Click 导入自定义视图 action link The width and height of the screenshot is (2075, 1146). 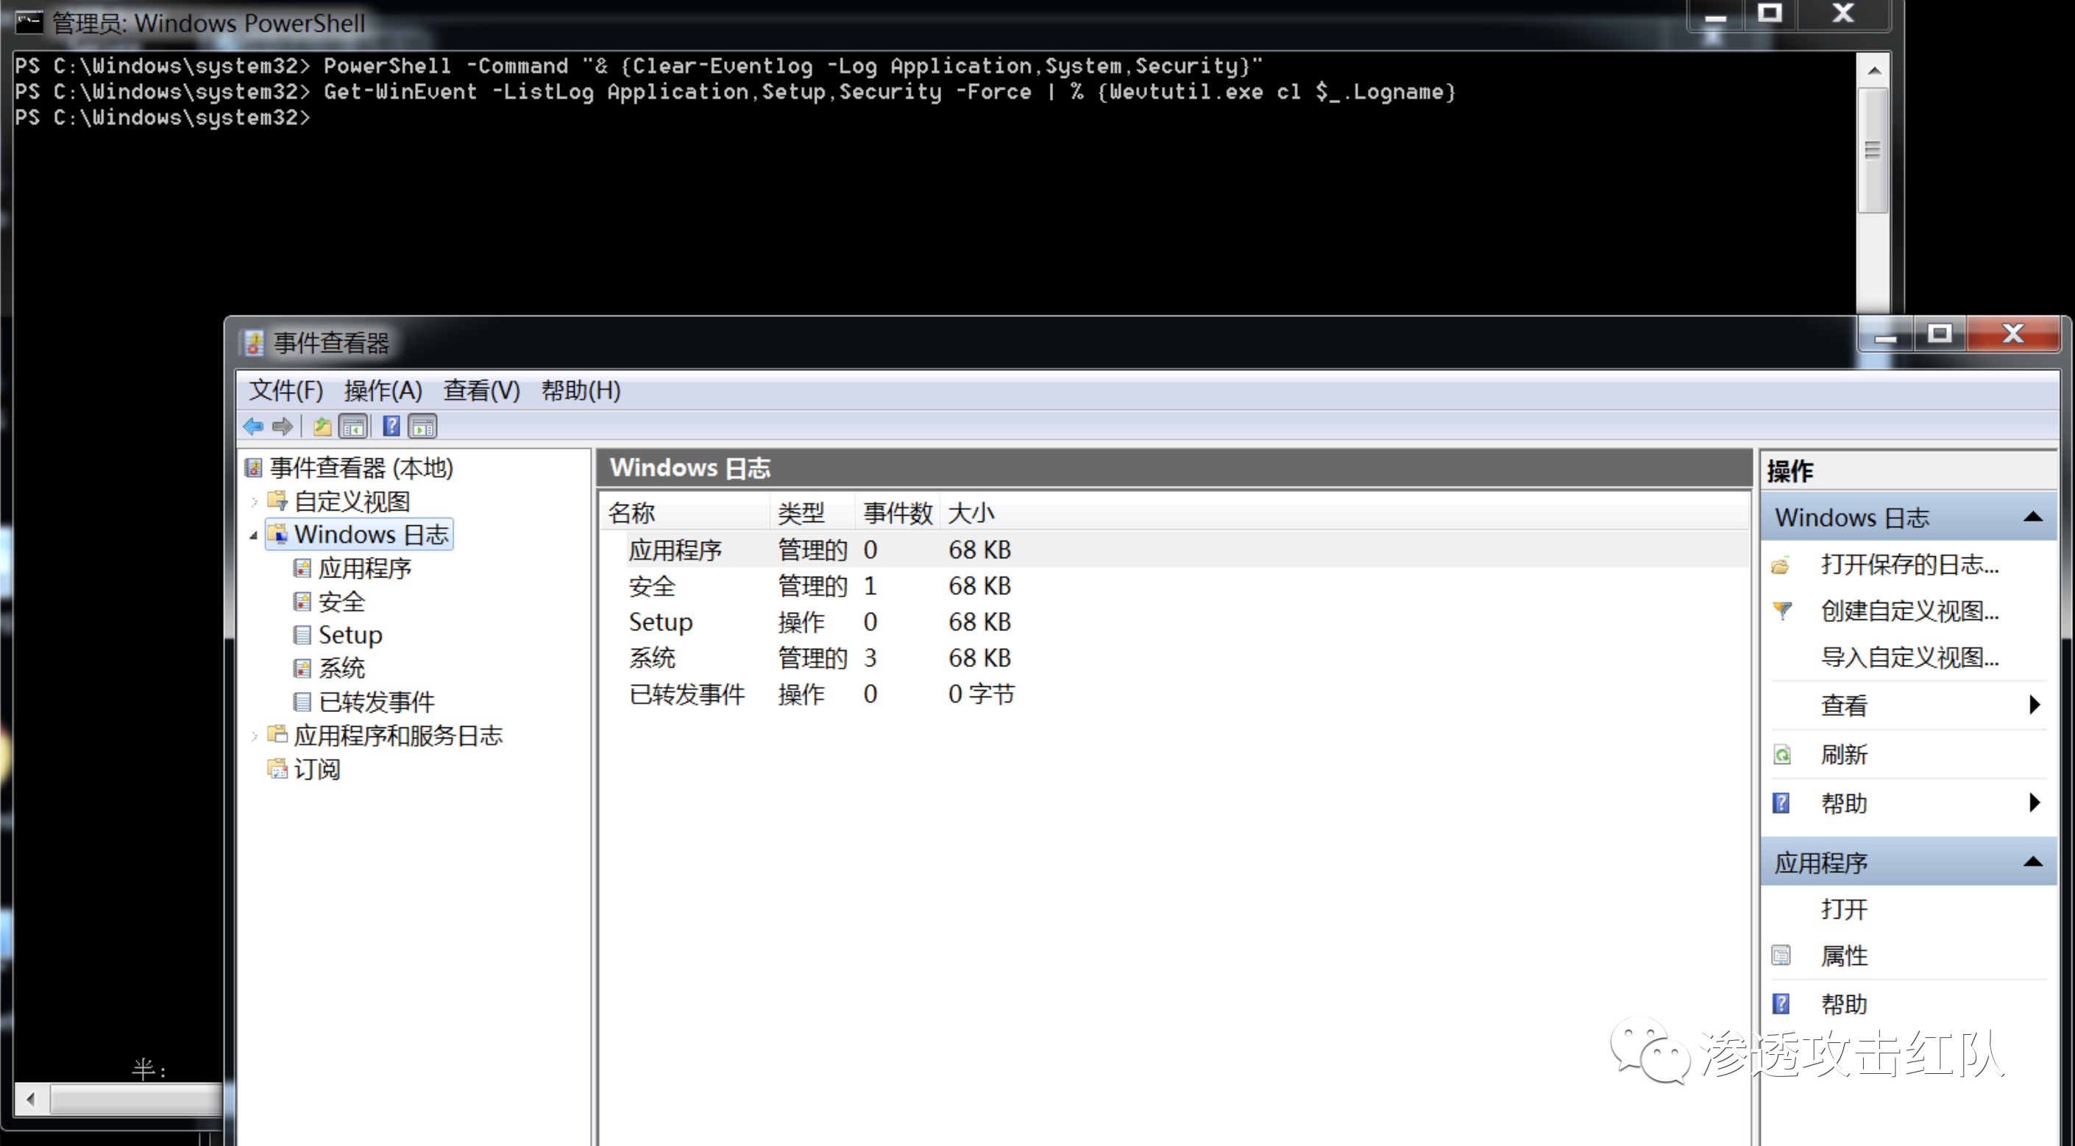[x=1909, y=658]
